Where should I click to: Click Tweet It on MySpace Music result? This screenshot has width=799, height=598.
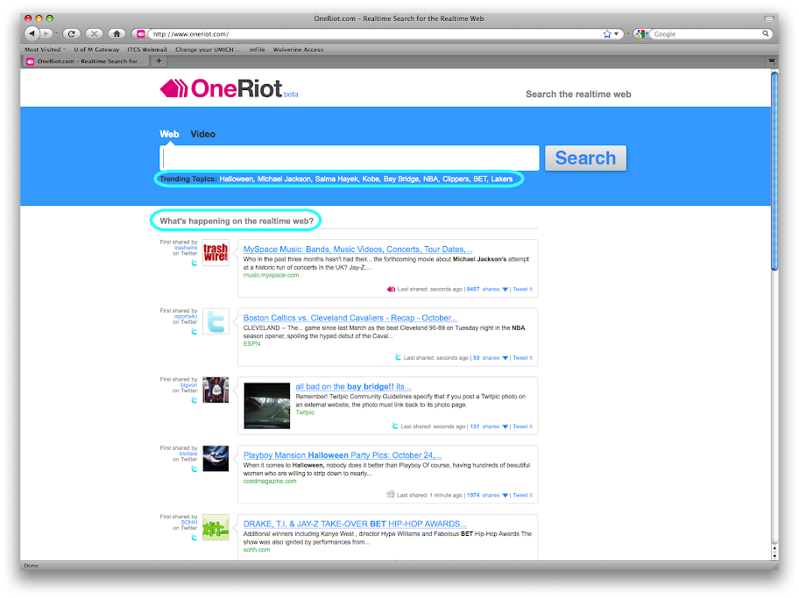(522, 289)
